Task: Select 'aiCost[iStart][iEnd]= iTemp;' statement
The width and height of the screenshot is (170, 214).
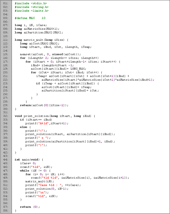Action: [x=67, y=87]
